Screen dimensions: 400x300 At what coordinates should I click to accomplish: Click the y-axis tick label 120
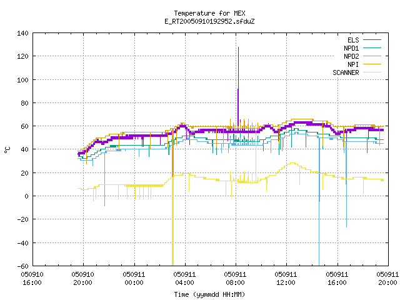pyautogui.click(x=22, y=56)
